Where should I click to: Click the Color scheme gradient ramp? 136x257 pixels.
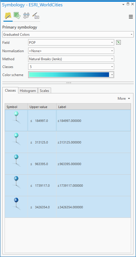pos(69,75)
